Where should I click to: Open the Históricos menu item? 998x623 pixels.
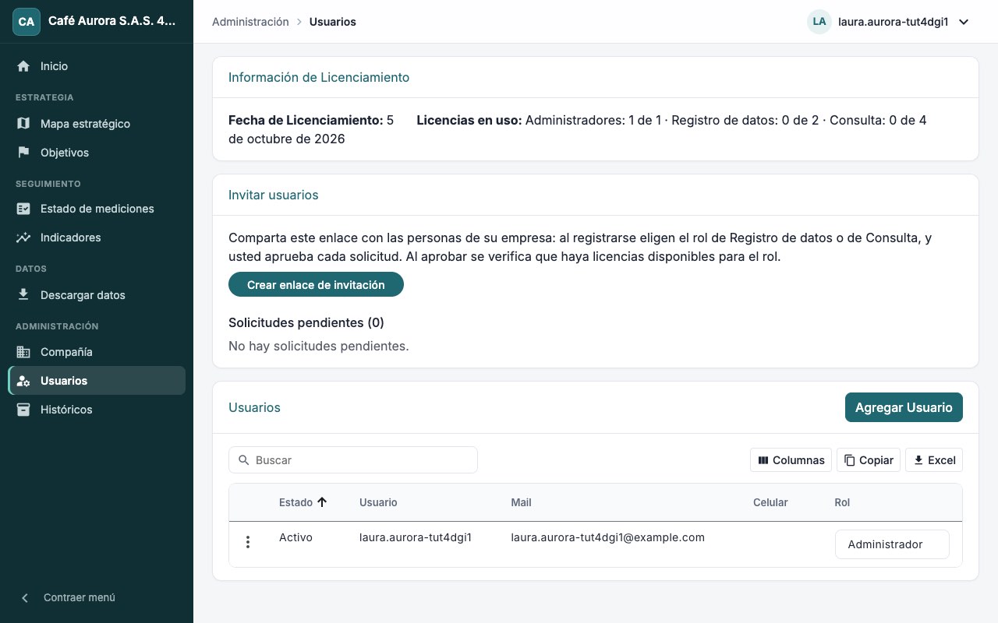[x=97, y=410]
